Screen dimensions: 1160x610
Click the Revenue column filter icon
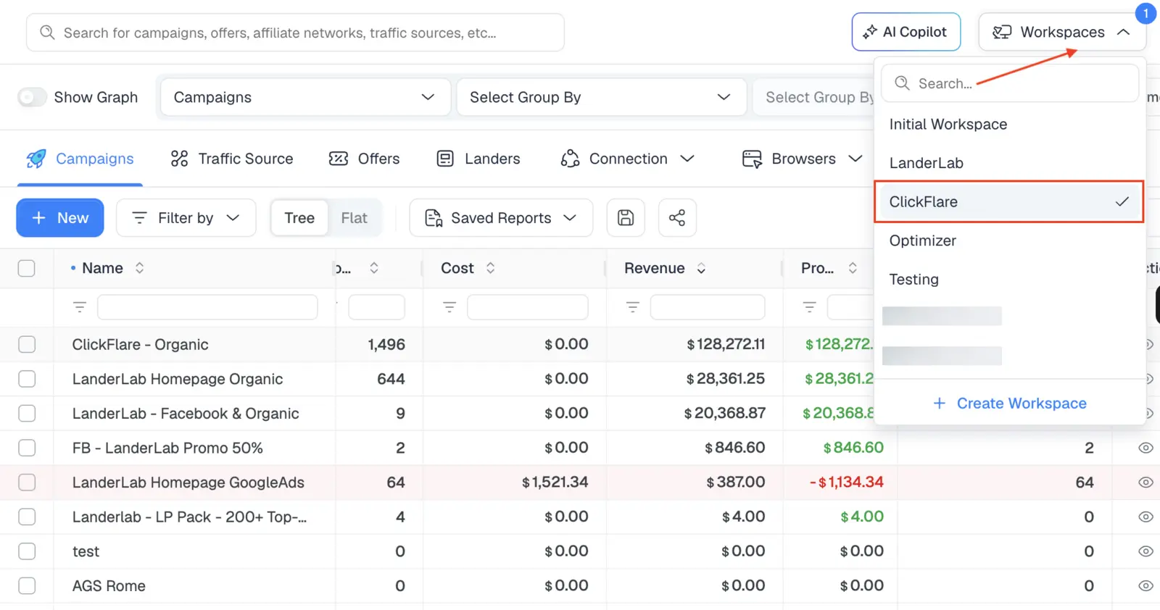pyautogui.click(x=632, y=307)
